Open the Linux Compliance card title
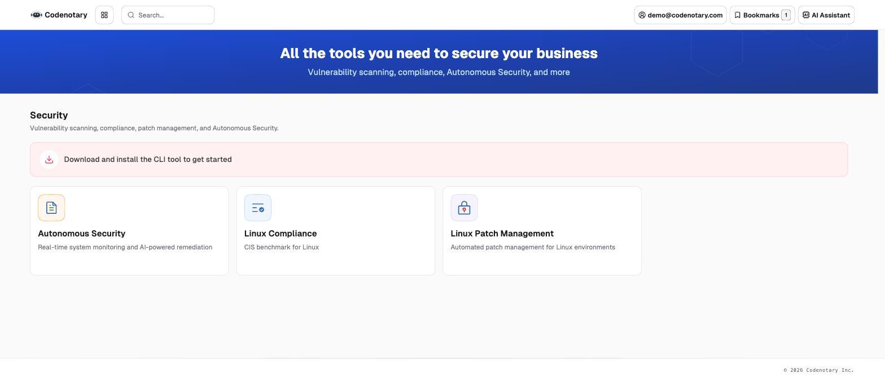Viewport: 885px width, 382px height. tap(281, 234)
